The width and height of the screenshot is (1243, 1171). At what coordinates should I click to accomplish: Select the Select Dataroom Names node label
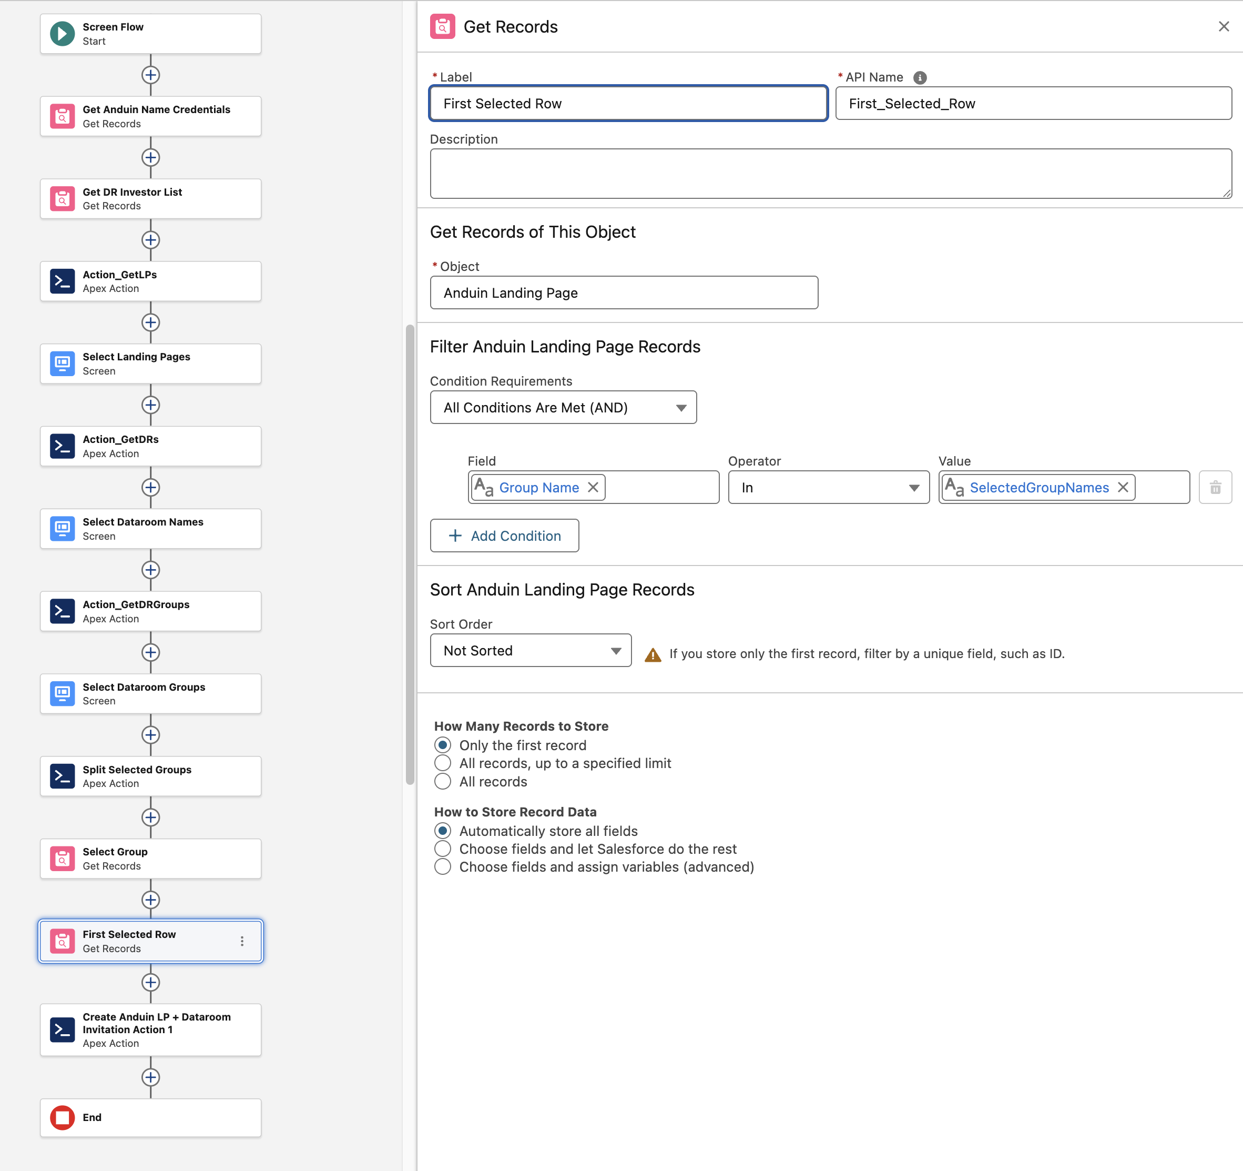[143, 522]
